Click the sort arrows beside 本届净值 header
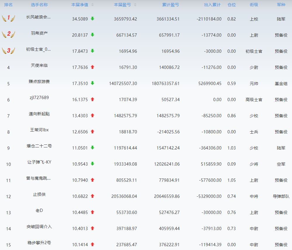The image size is (292, 250). tap(93, 5)
